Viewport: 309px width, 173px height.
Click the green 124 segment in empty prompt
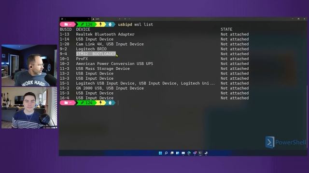87,102
